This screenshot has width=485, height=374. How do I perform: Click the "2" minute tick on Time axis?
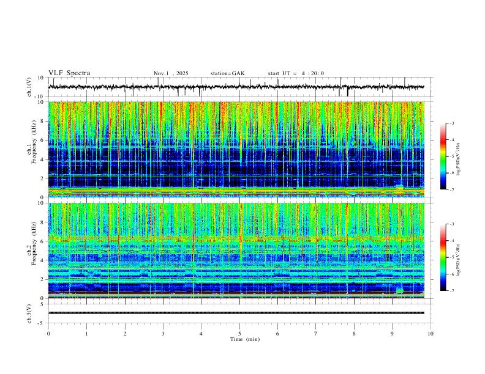click(x=125, y=334)
